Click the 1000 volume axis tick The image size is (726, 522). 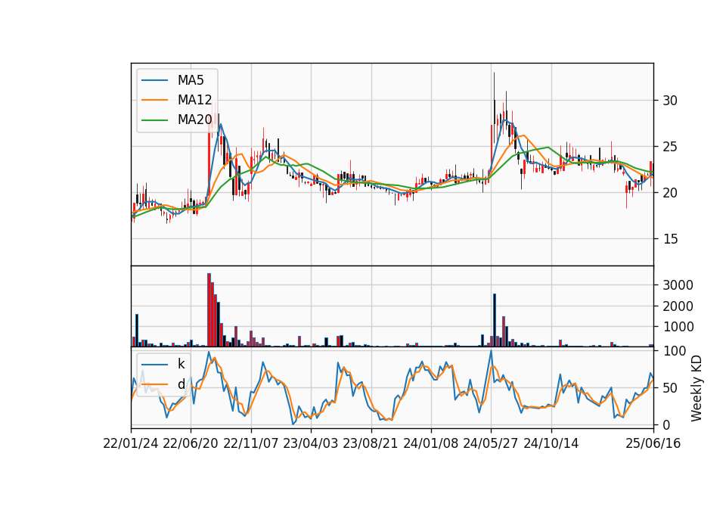678,327
